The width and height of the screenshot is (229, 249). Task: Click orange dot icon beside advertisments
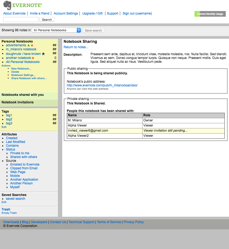32,45
